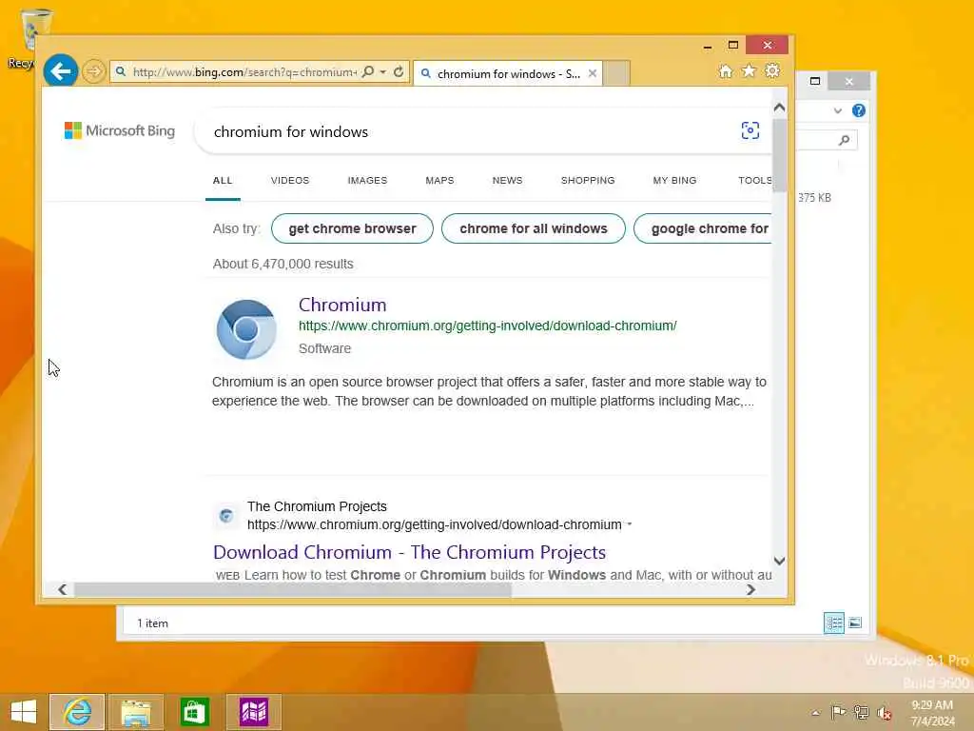The height and width of the screenshot is (731, 974).
Task: Click the green chromium.org download-chromium URL
Action: [x=488, y=326]
